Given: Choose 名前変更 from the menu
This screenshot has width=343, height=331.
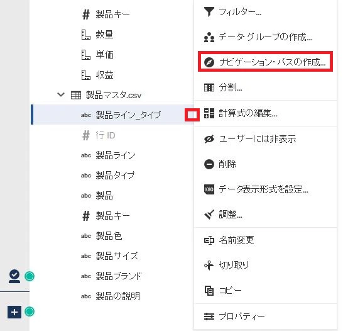Looking at the screenshot, I should pos(265,240).
